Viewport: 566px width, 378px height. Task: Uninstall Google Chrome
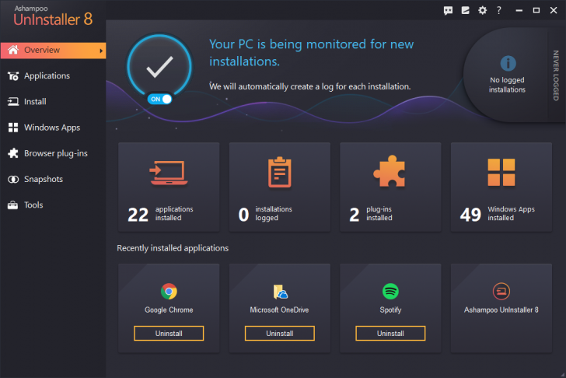point(169,333)
